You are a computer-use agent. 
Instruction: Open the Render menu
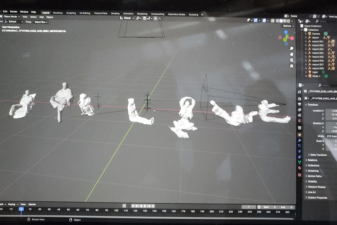click(x=13, y=12)
